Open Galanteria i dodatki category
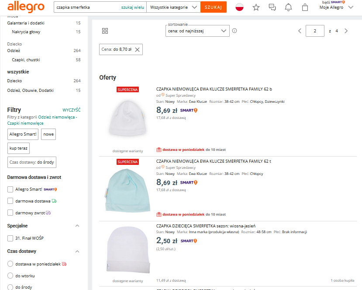The image size is (362, 290). point(26,23)
